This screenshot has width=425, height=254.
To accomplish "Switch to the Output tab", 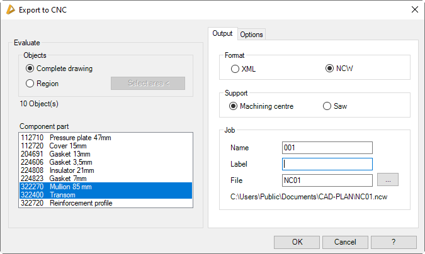I will coord(222,34).
